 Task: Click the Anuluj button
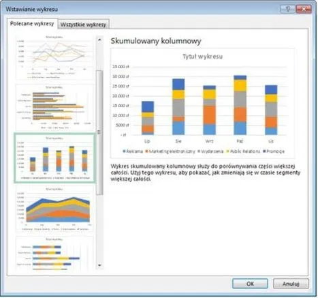(x=291, y=284)
